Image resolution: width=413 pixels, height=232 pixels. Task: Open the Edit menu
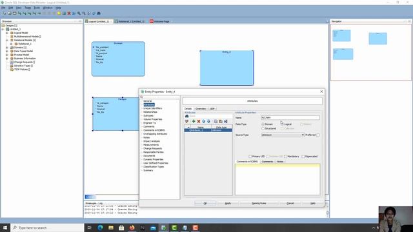pyautogui.click(x=10, y=8)
